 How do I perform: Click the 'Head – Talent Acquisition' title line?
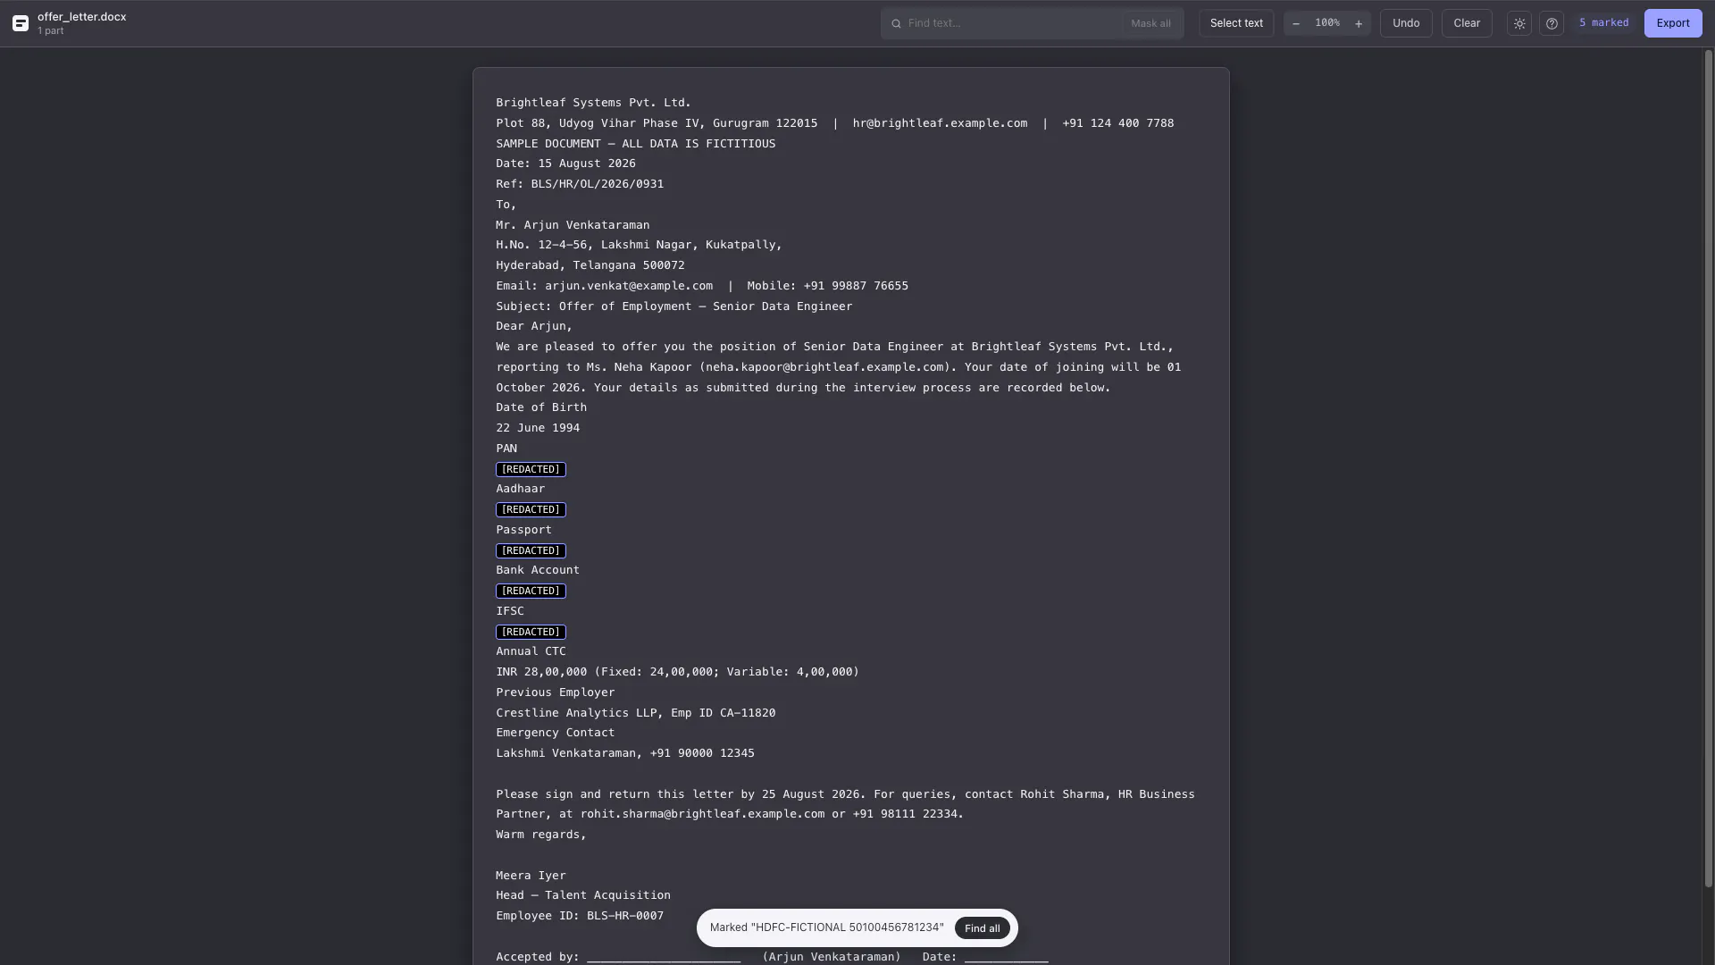pos(583,895)
